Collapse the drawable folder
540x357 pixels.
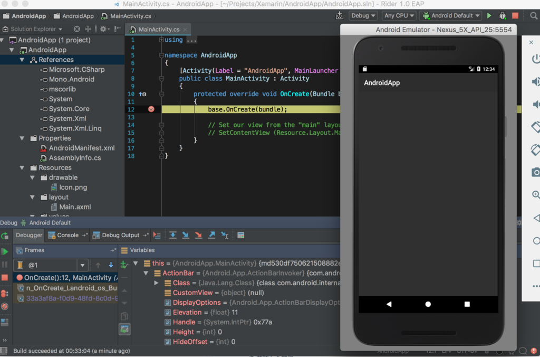(x=32, y=177)
